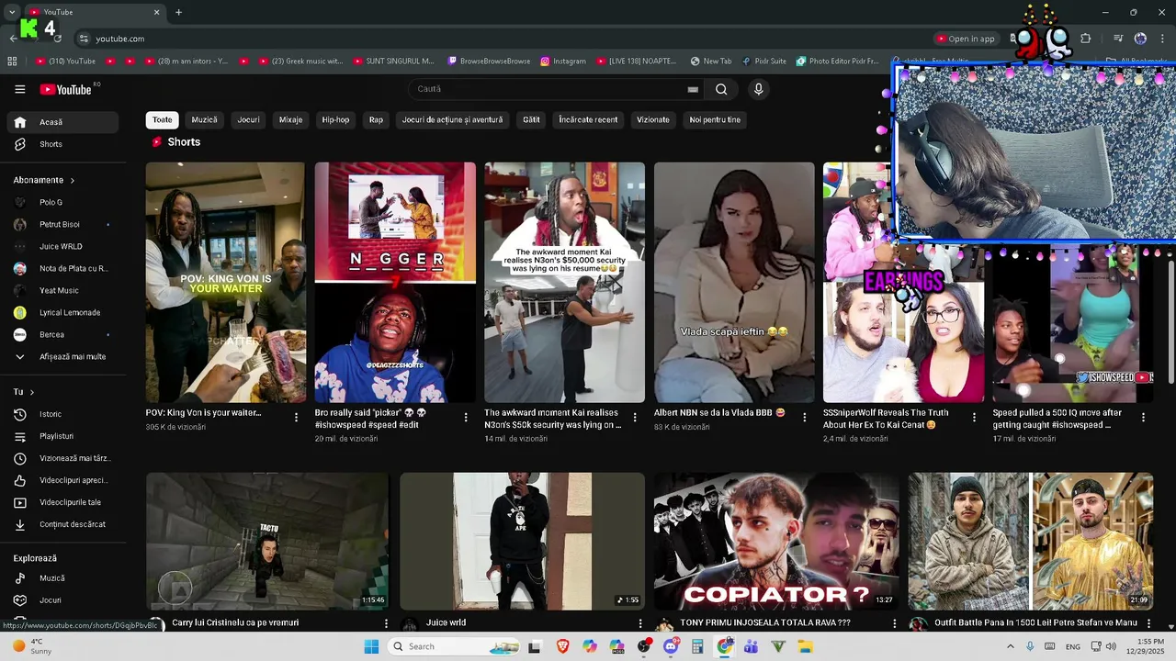Open the YouTube hamburger guide menu
1176x661 pixels.
(20, 89)
